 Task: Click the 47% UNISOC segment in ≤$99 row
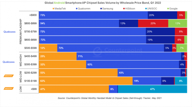(x=153, y=89)
